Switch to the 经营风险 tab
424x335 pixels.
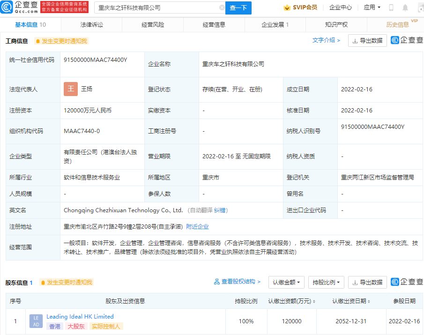(153, 25)
